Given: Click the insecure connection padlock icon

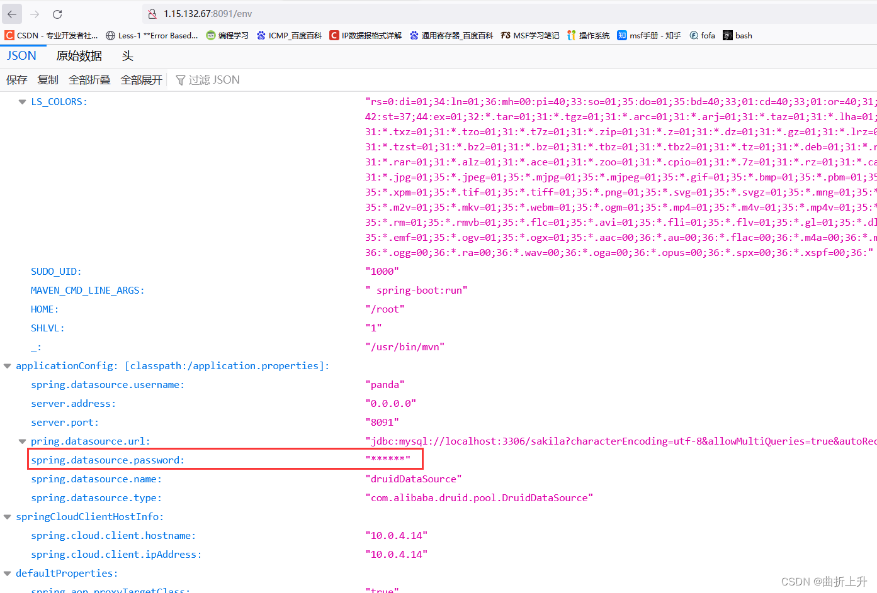Looking at the screenshot, I should (x=152, y=14).
